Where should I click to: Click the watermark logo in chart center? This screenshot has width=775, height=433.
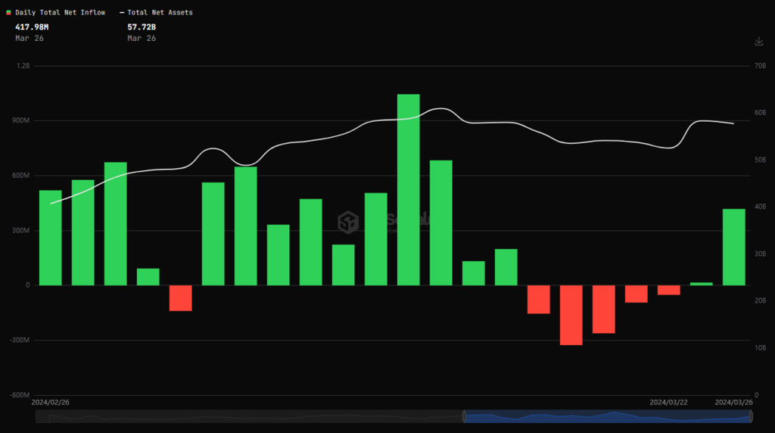pyautogui.click(x=348, y=222)
